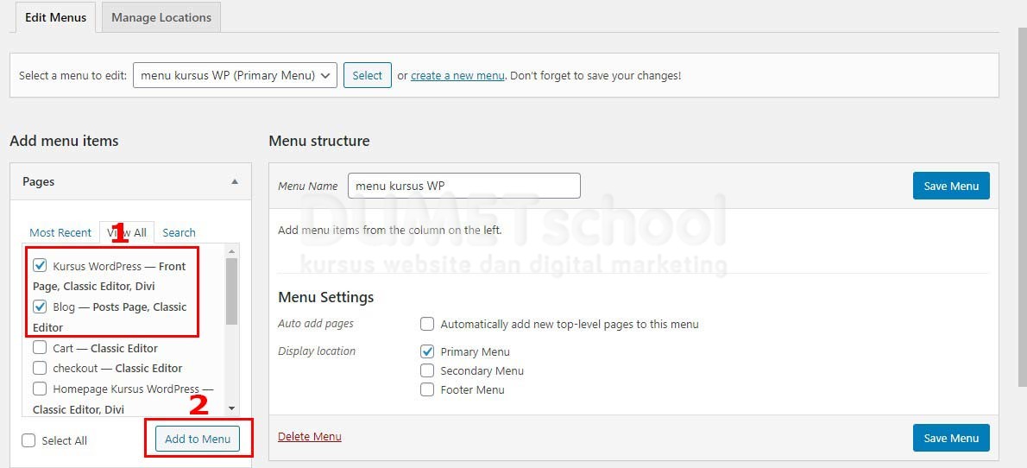1027x468 pixels.
Task: Click the lower Save Menu button
Action: 951,438
